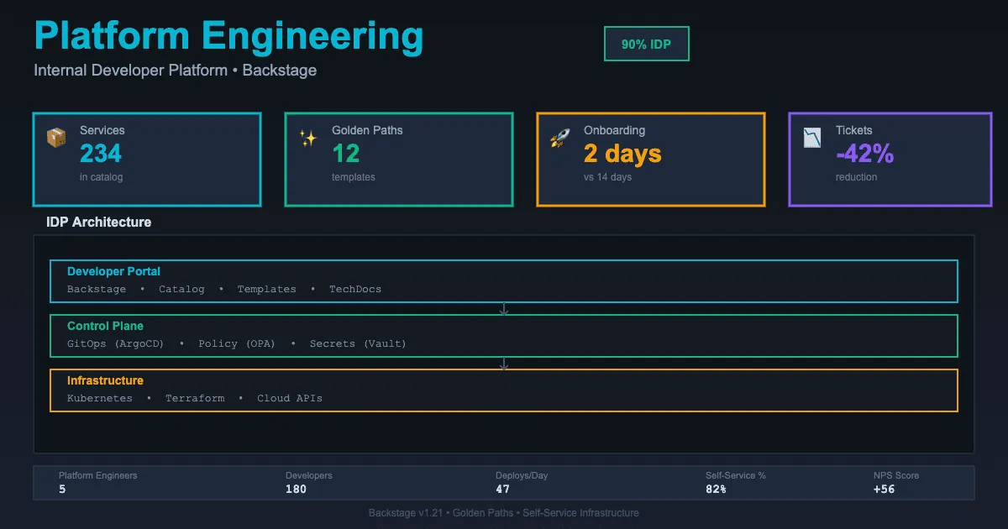Click Terraform in Infrastructure row
Image resolution: width=1008 pixels, height=529 pixels.
pyautogui.click(x=195, y=398)
